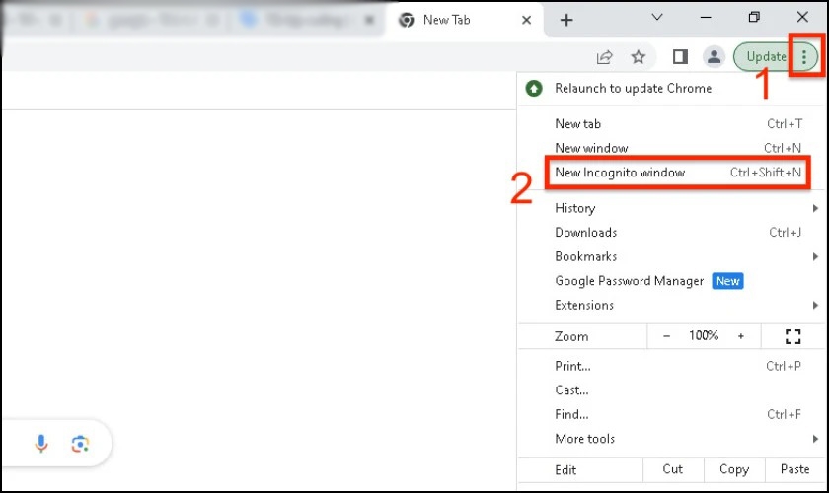
Task: Click the share page icon
Action: (604, 56)
